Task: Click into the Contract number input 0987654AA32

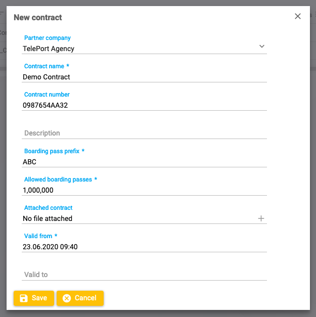Action: pos(144,106)
